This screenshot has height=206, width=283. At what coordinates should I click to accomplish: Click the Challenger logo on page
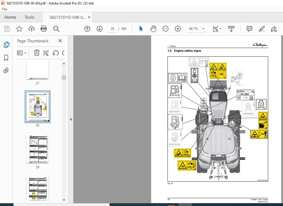260,45
